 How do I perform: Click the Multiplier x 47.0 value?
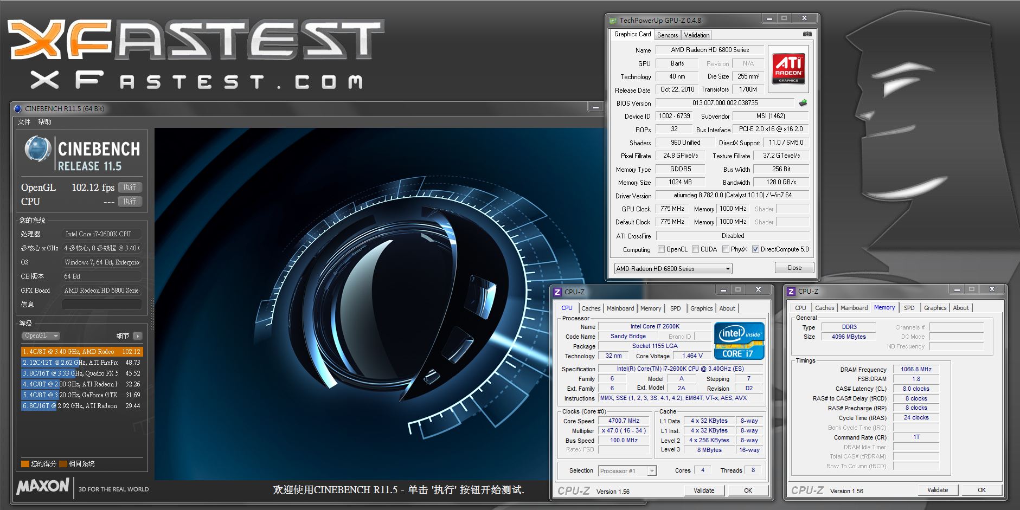pyautogui.click(x=624, y=430)
